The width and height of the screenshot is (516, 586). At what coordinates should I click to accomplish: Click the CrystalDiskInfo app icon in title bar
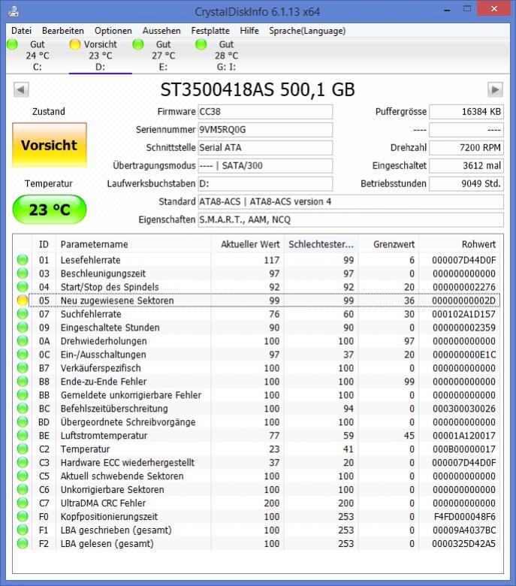tap(14, 11)
